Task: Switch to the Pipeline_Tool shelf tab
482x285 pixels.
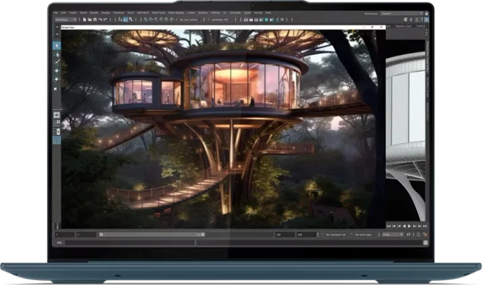Action: pyautogui.click(x=404, y=26)
